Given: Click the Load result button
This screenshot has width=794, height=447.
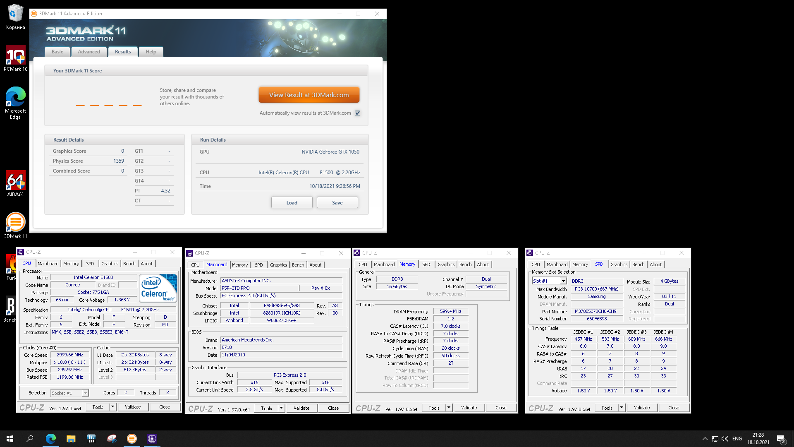Looking at the screenshot, I should tap(292, 203).
